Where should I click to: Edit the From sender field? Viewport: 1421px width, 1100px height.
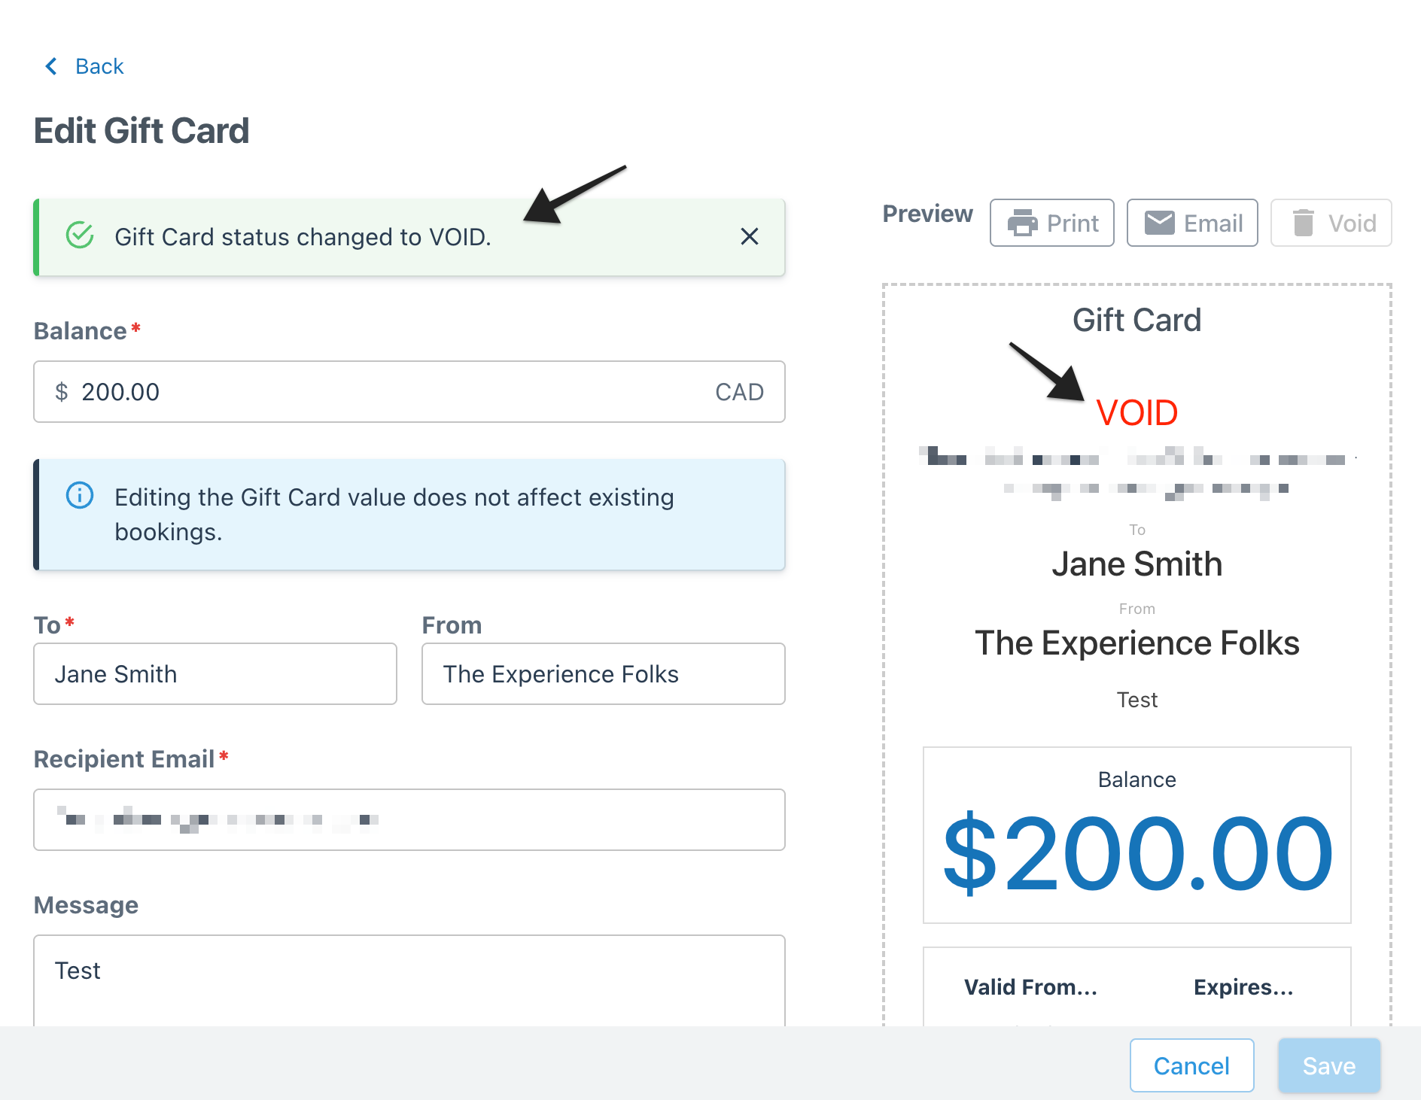coord(604,673)
